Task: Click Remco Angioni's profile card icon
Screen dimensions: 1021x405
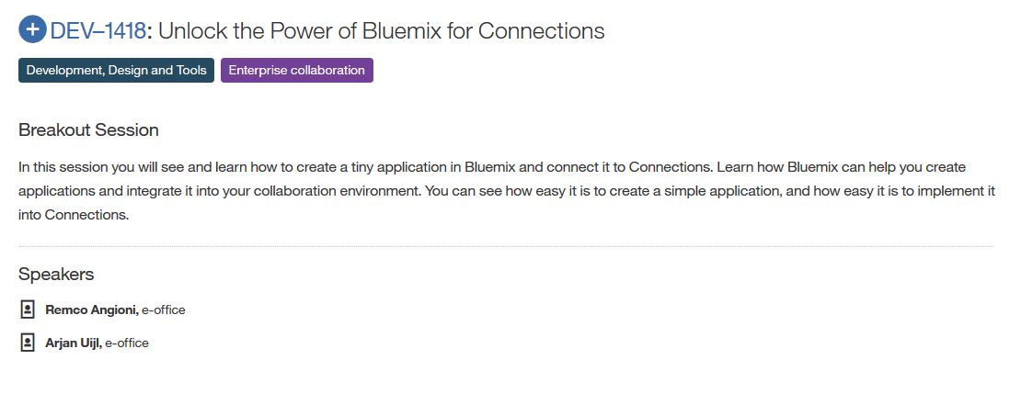Action: pyautogui.click(x=27, y=309)
